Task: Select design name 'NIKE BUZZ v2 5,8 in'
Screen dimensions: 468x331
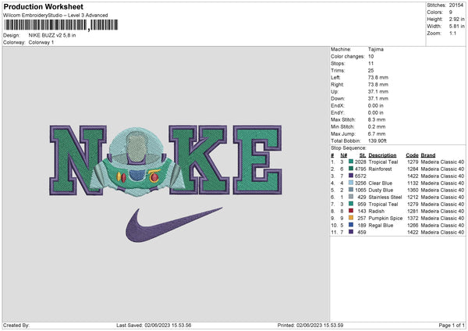Action: [x=52, y=35]
